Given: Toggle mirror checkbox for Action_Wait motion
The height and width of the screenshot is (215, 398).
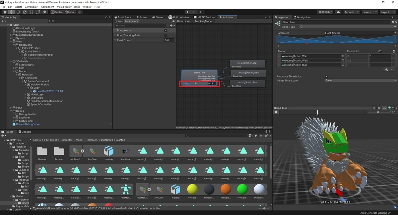Looking at the screenshot, I should click(394, 56).
